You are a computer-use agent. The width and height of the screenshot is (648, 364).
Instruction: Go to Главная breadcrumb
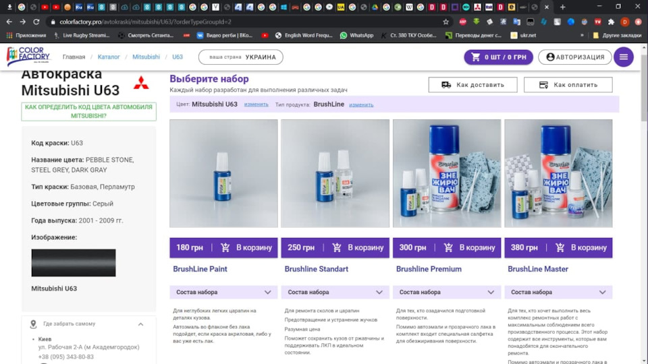pos(74,57)
